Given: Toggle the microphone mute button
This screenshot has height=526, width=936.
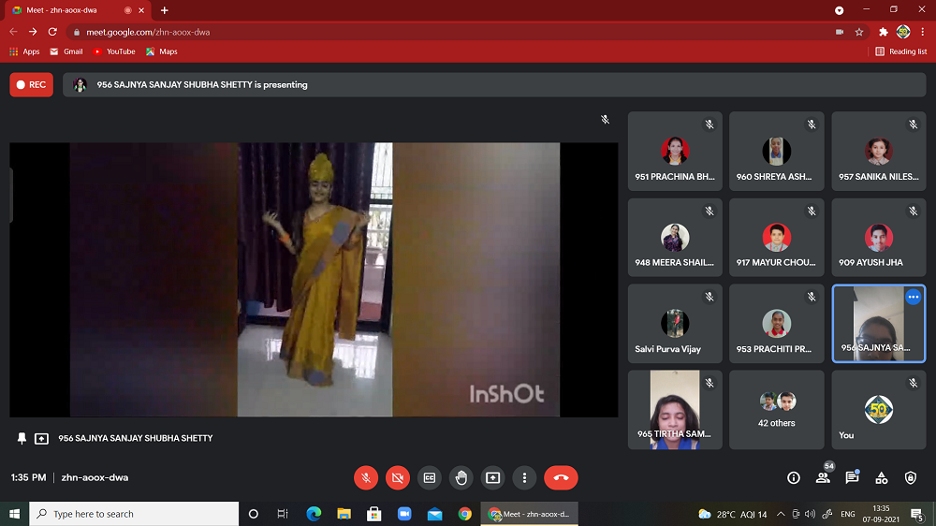Looking at the screenshot, I should 366,477.
